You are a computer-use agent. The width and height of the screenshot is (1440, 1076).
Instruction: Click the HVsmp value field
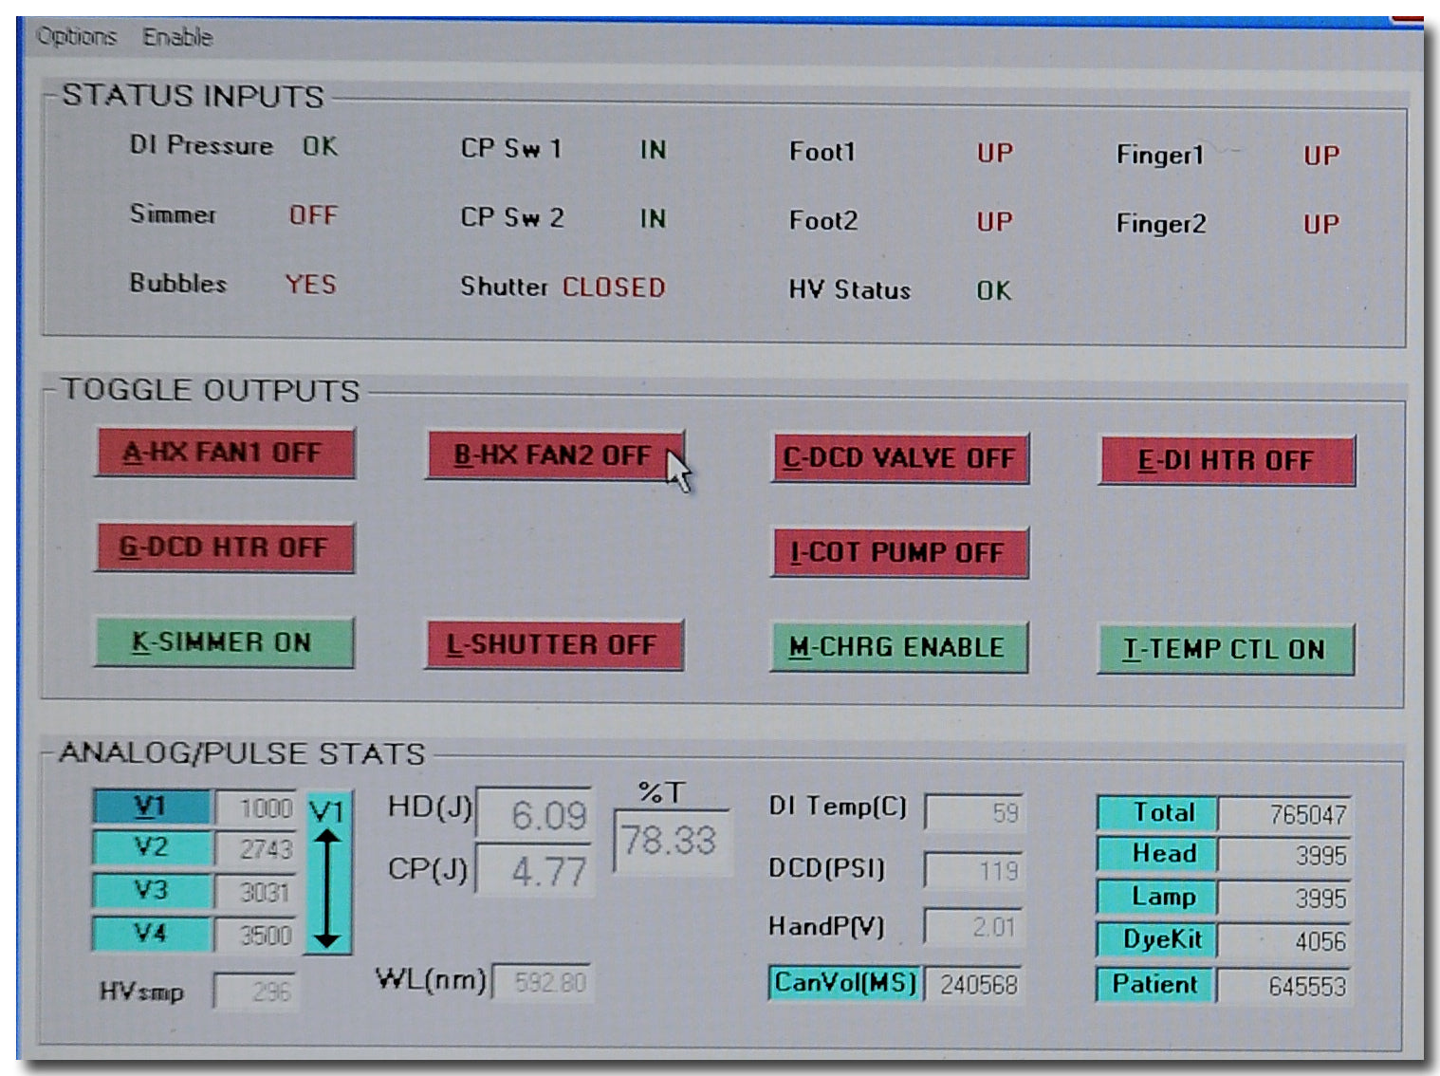pyautogui.click(x=256, y=992)
